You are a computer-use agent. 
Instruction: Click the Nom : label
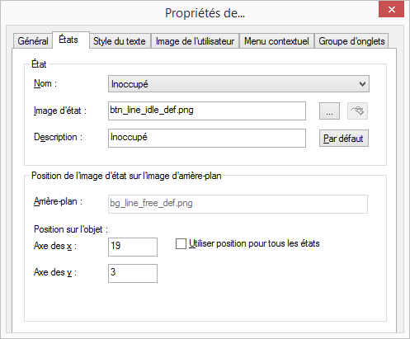click(x=45, y=83)
